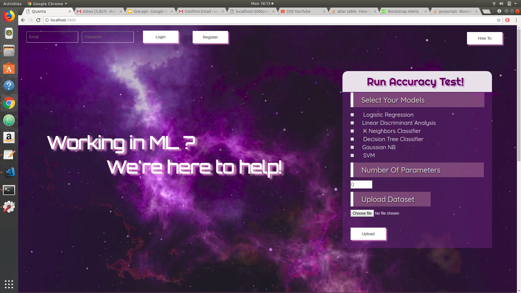The width and height of the screenshot is (521, 293).
Task: Open Chrome's three-dot menu
Action: [x=516, y=20]
